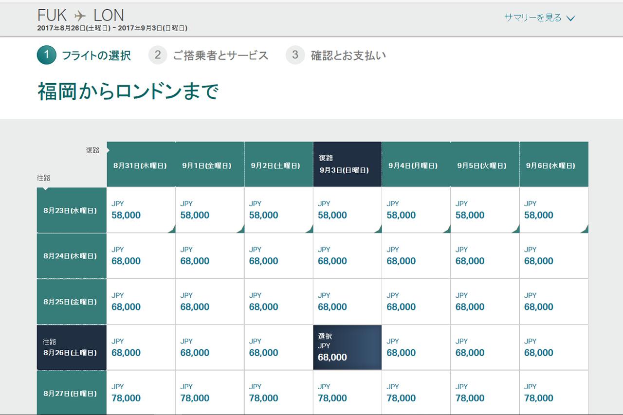Viewport: 623px width, 415px height.
Task: Select outbound row 8月25日(金曜日)
Action: click(72, 302)
